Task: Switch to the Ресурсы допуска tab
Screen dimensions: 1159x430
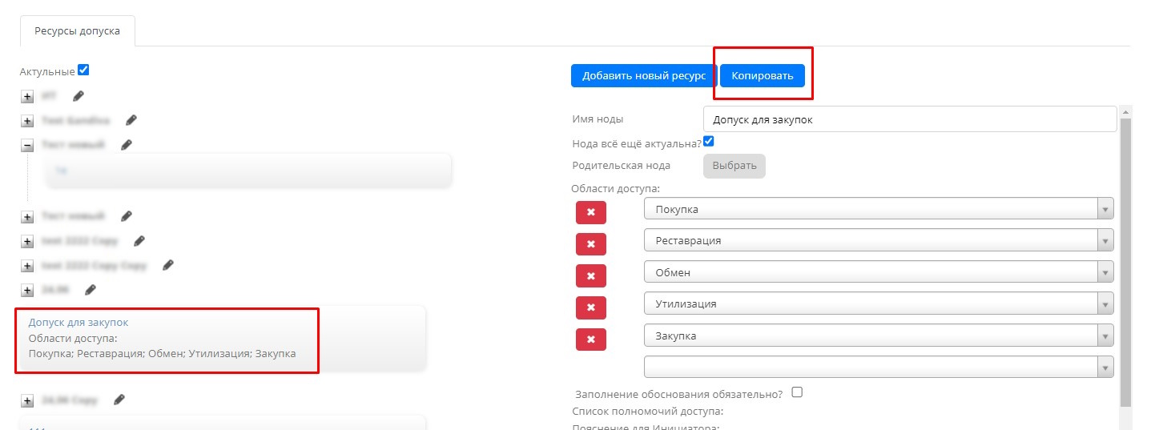Action: coord(77,31)
